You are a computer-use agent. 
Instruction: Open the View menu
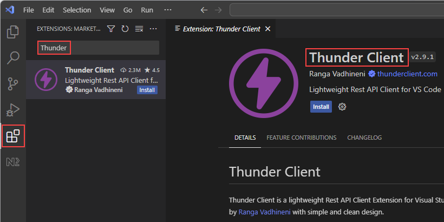(x=107, y=10)
